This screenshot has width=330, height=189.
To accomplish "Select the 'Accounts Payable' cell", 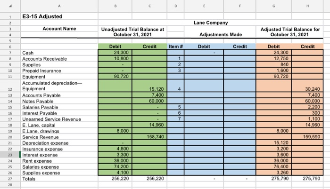I will [x=59, y=95].
